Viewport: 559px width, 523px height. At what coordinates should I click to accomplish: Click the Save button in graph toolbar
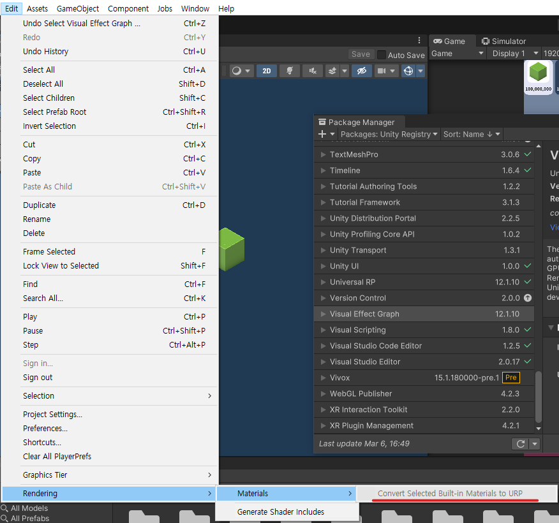tap(361, 54)
